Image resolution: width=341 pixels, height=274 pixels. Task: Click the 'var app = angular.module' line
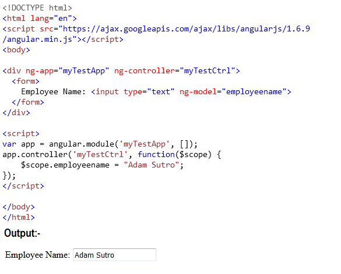(100, 144)
